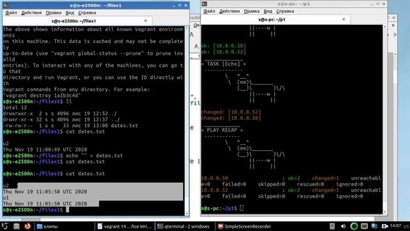
Task: Click 'changed: [10.0.0.52]' line
Action: (x=231, y=112)
